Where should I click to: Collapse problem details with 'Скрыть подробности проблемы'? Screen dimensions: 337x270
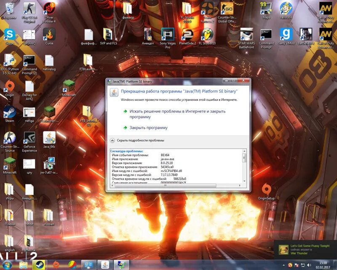[x=137, y=140]
